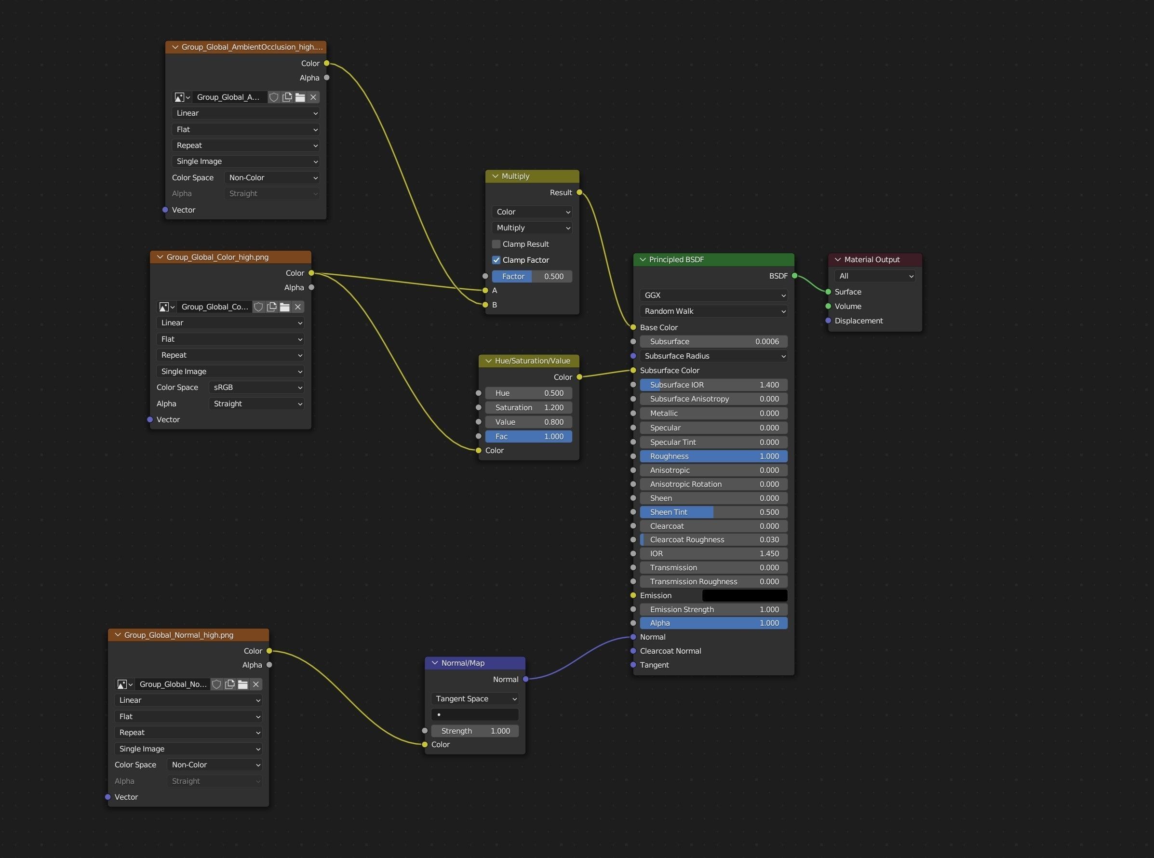The height and width of the screenshot is (858, 1154).
Task: Collapse the Hue/Saturation/Value node
Action: [x=488, y=361]
